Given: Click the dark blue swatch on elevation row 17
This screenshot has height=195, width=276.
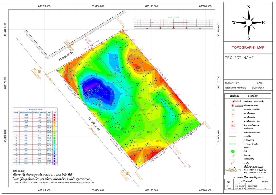Looking at the screenshot, I should [x=55, y=155].
